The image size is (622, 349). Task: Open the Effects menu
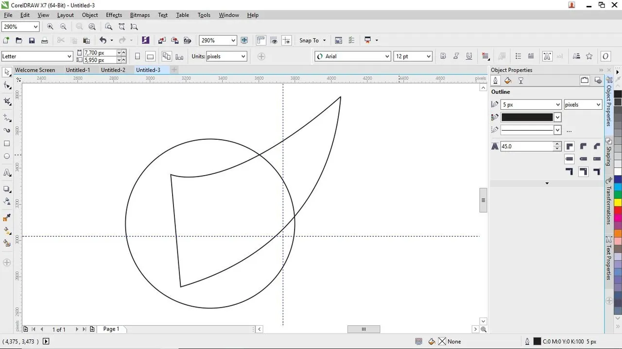tap(114, 15)
